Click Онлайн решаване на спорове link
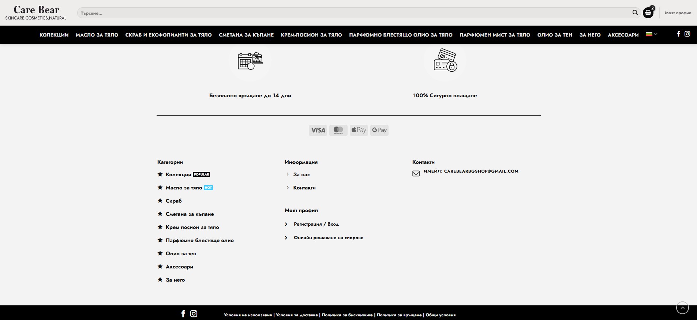The image size is (697, 320). pos(328,238)
